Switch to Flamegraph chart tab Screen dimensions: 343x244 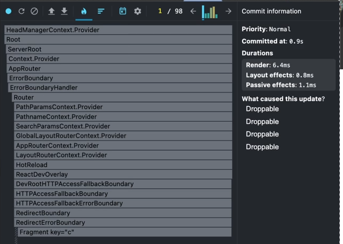[84, 11]
